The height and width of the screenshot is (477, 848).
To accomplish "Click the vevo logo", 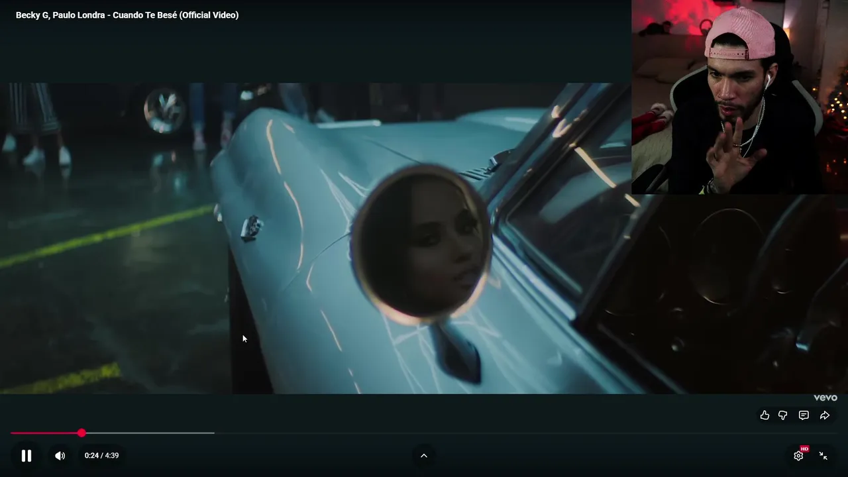I will click(825, 397).
